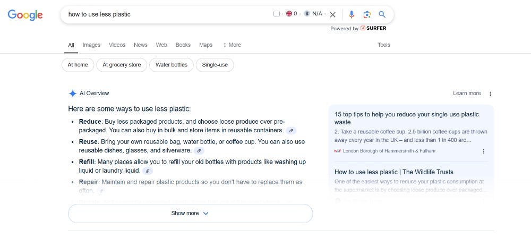Select the "At grocery store" filter chip
The height and width of the screenshot is (238, 531).
tap(122, 65)
